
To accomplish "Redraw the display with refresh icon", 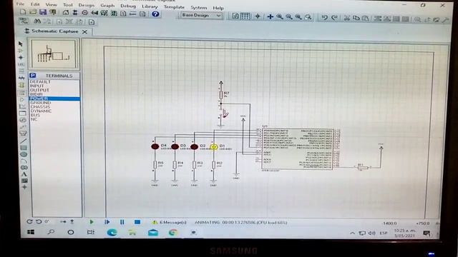I will click(235, 16).
